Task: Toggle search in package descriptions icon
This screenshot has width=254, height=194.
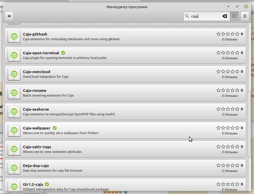Action: [234, 16]
